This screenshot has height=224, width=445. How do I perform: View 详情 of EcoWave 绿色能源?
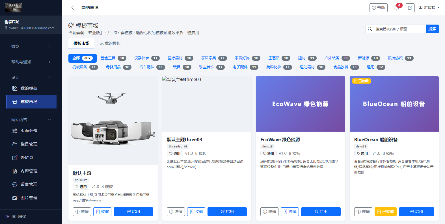tap(269, 212)
